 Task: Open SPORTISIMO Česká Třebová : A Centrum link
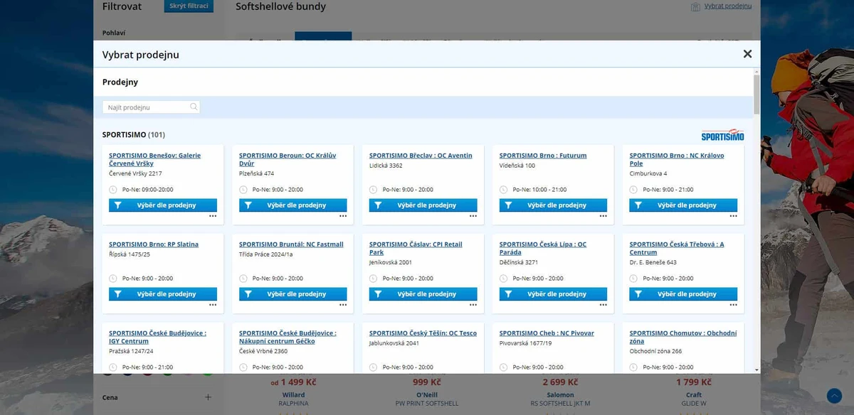pyautogui.click(x=677, y=248)
